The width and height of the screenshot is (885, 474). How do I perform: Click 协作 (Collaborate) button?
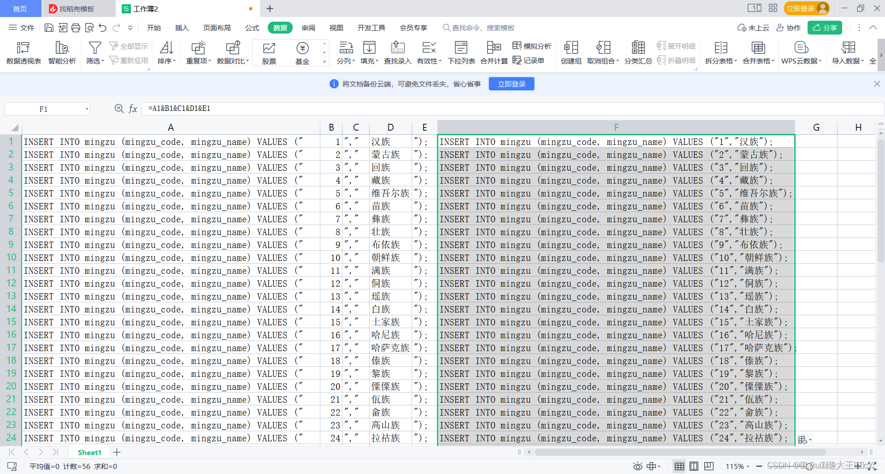(788, 28)
